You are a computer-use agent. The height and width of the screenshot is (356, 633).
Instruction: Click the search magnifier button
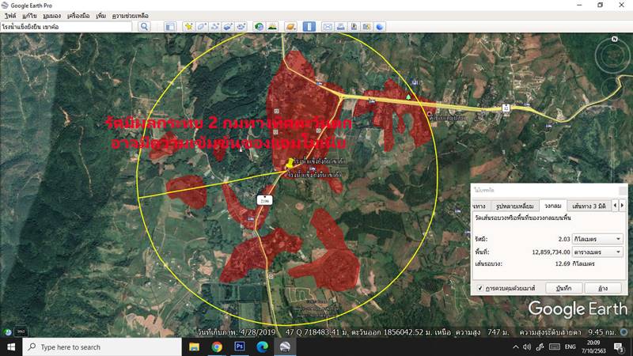tap(144, 26)
